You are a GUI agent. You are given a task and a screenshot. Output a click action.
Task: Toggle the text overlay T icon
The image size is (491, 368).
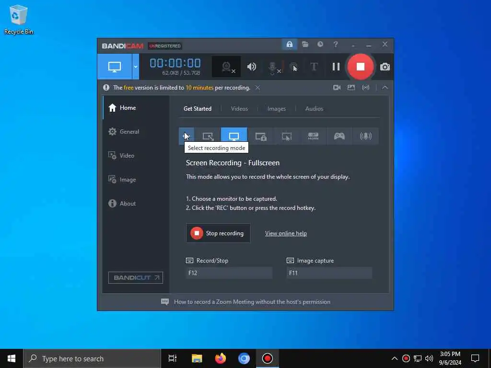[x=314, y=67]
